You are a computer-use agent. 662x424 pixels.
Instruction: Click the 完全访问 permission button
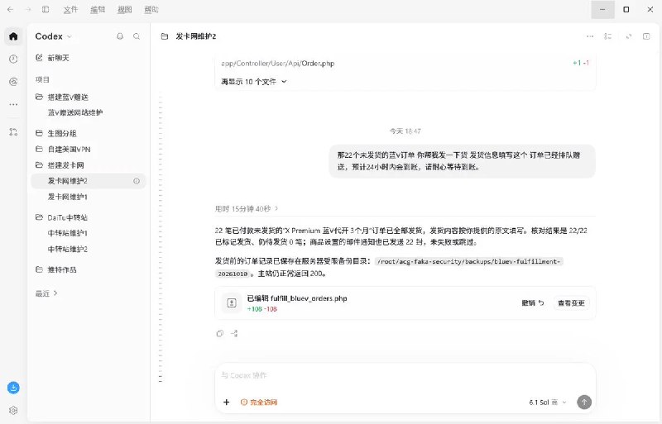pyautogui.click(x=259, y=403)
